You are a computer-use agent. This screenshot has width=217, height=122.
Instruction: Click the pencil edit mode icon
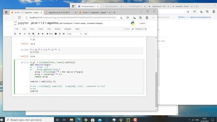(133, 29)
